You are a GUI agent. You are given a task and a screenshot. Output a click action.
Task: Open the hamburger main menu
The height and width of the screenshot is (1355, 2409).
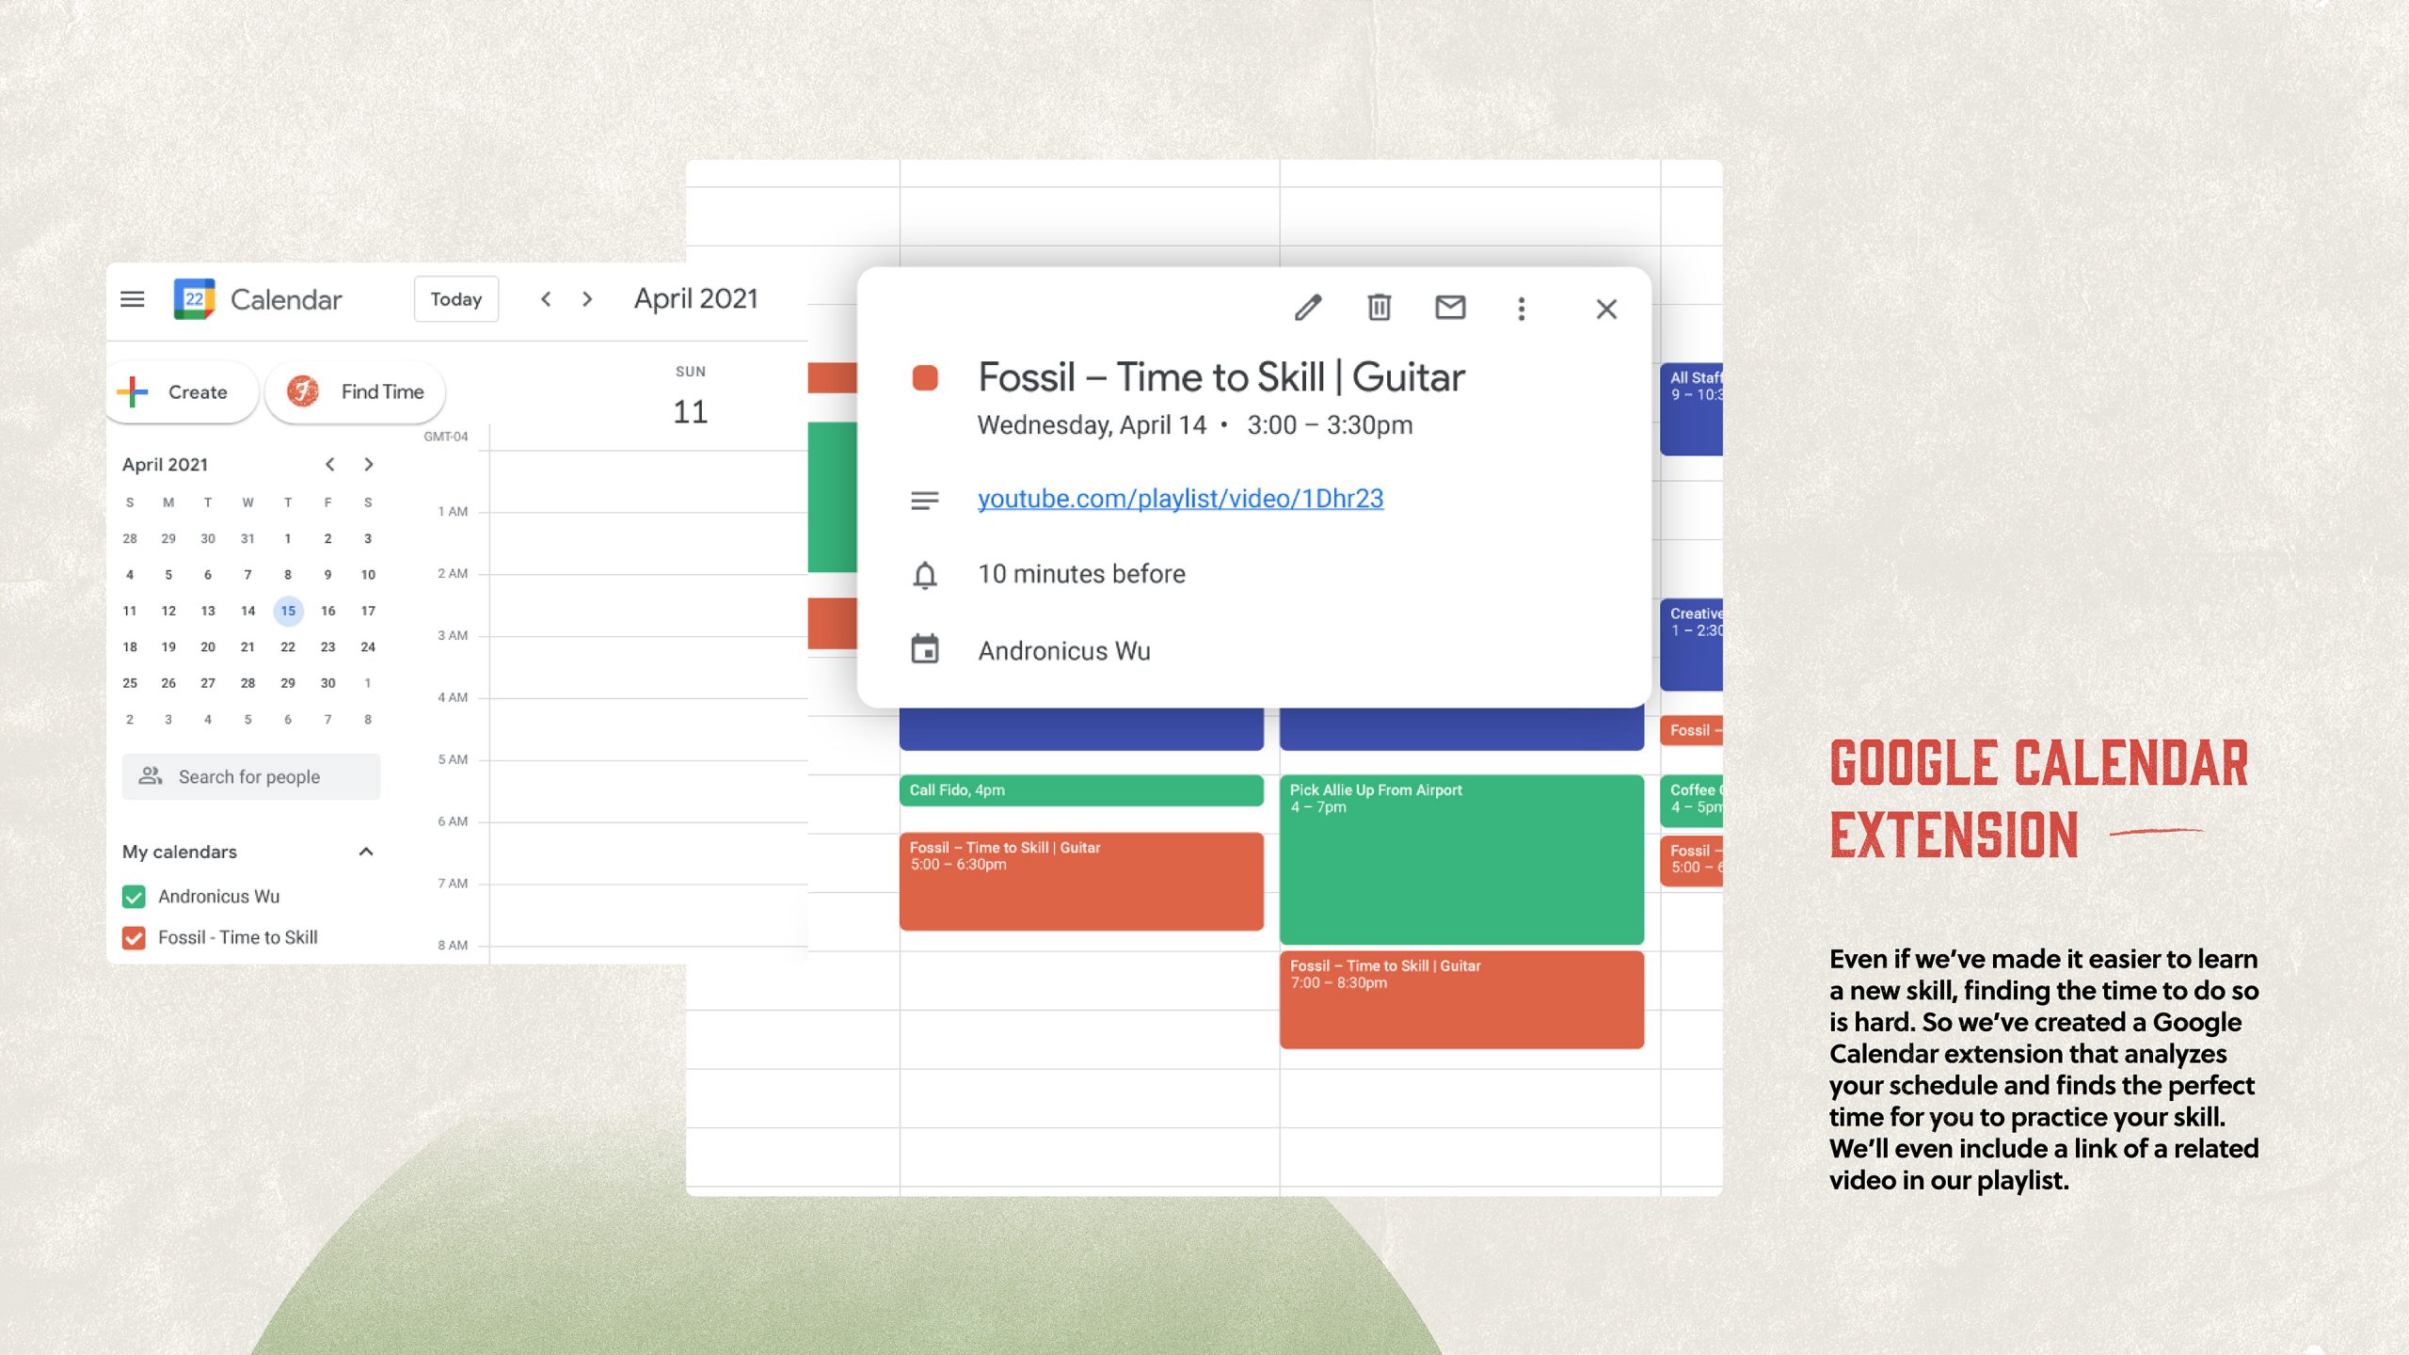(x=133, y=299)
